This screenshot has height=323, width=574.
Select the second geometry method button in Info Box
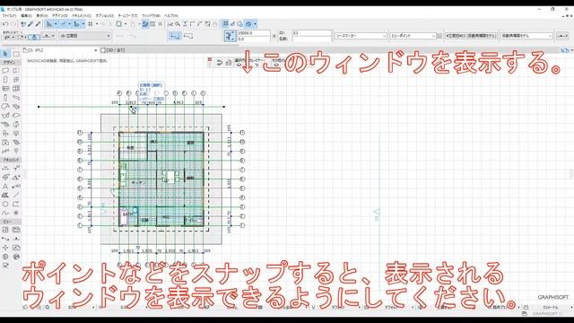tap(187, 36)
